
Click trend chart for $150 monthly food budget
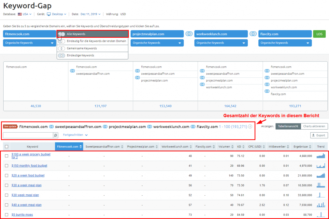click(321, 166)
